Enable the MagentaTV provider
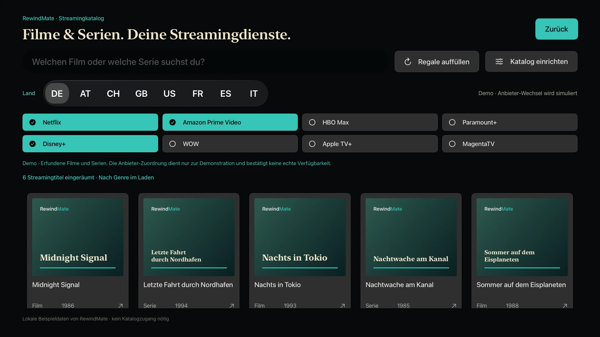Viewport: 600px width, 337px height. click(x=510, y=144)
